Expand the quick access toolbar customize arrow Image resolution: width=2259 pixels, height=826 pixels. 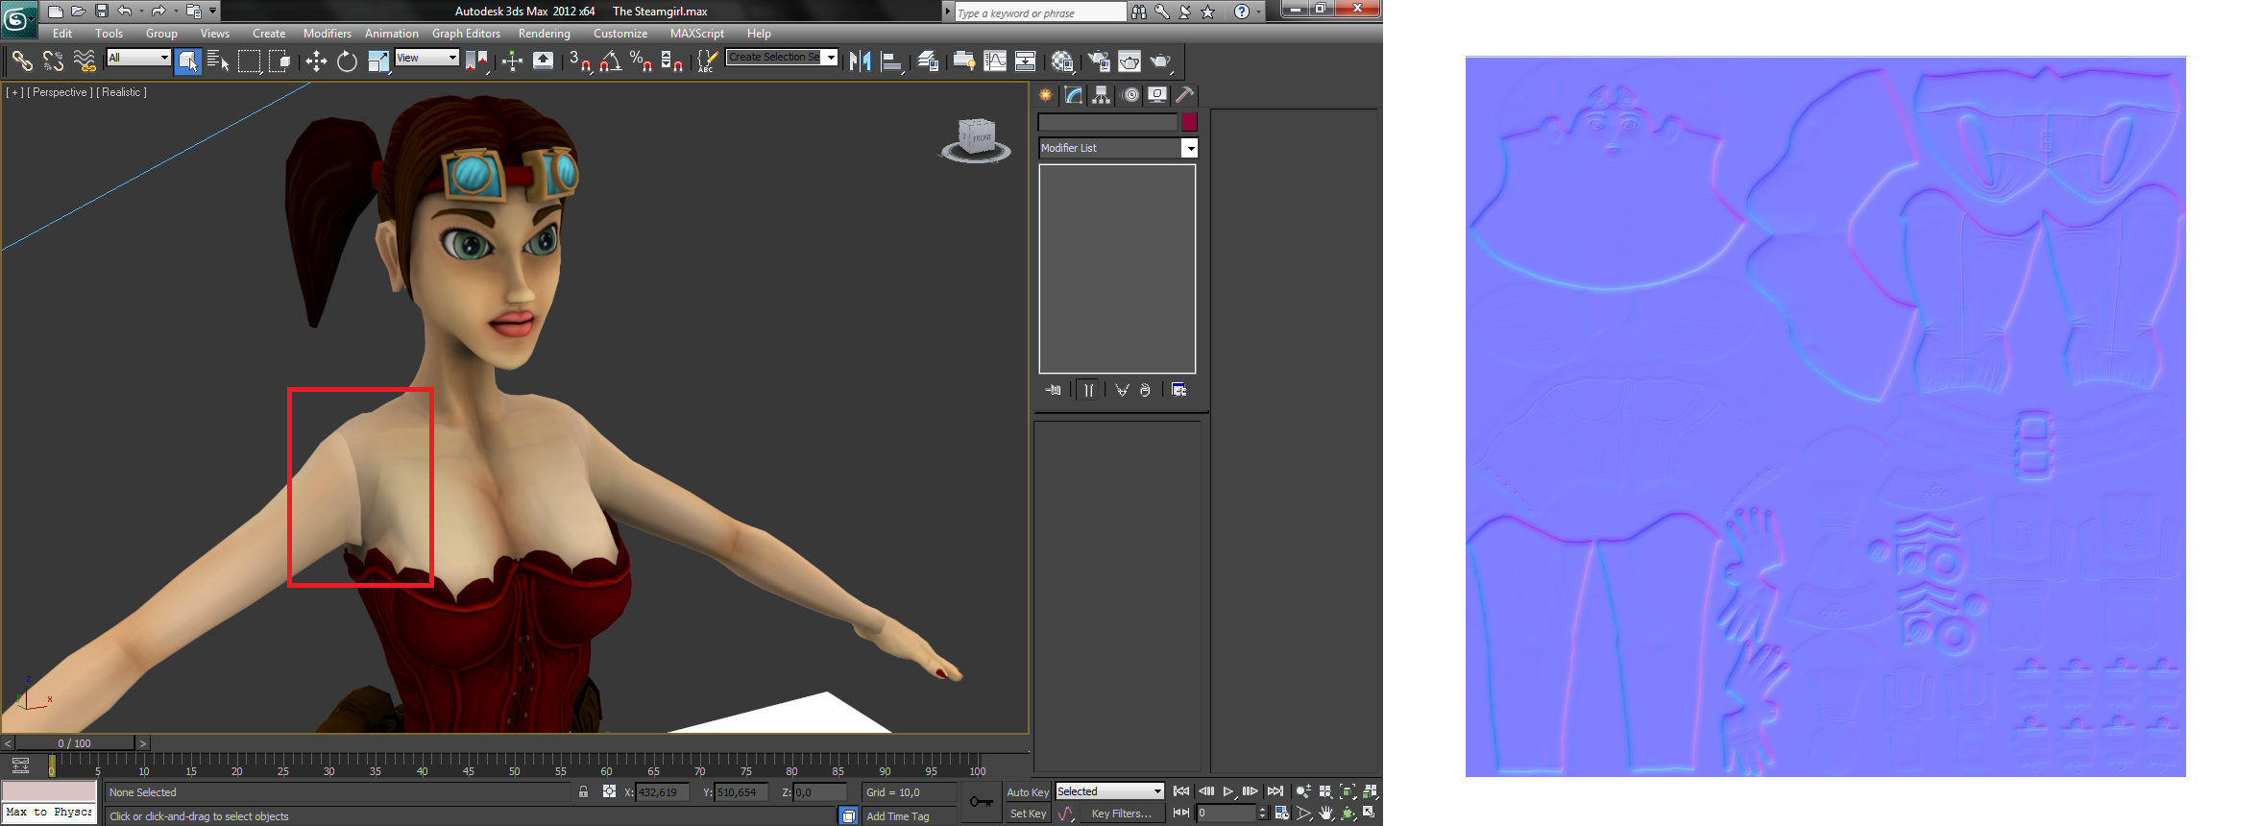point(213,12)
